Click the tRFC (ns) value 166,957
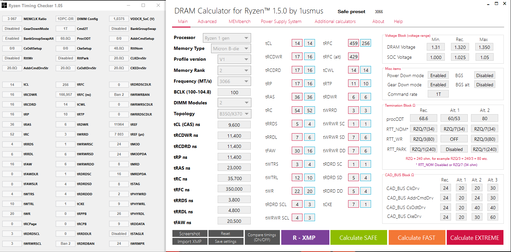Image resolution: width=511 pixels, height=252 pixels. click(66, 94)
